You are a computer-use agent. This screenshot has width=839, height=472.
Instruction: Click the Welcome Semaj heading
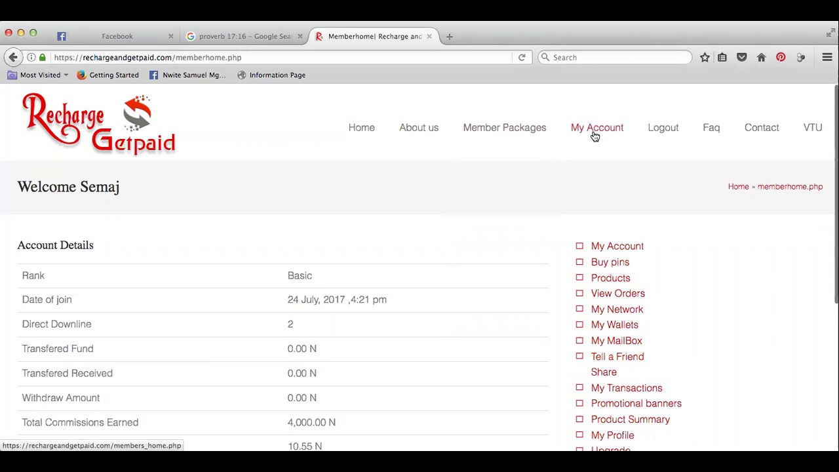[x=68, y=187]
